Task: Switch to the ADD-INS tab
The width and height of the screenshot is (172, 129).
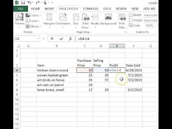Action: pos(149,9)
